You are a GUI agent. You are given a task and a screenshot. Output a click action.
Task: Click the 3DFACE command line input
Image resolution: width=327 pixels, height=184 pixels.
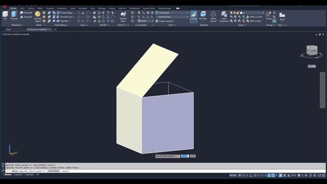(x=165, y=171)
